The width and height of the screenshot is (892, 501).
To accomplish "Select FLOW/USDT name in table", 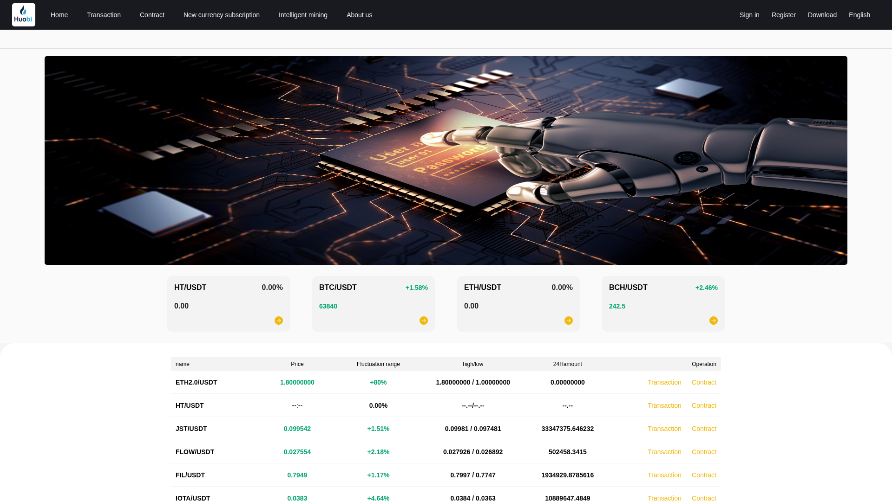I will coord(195,452).
